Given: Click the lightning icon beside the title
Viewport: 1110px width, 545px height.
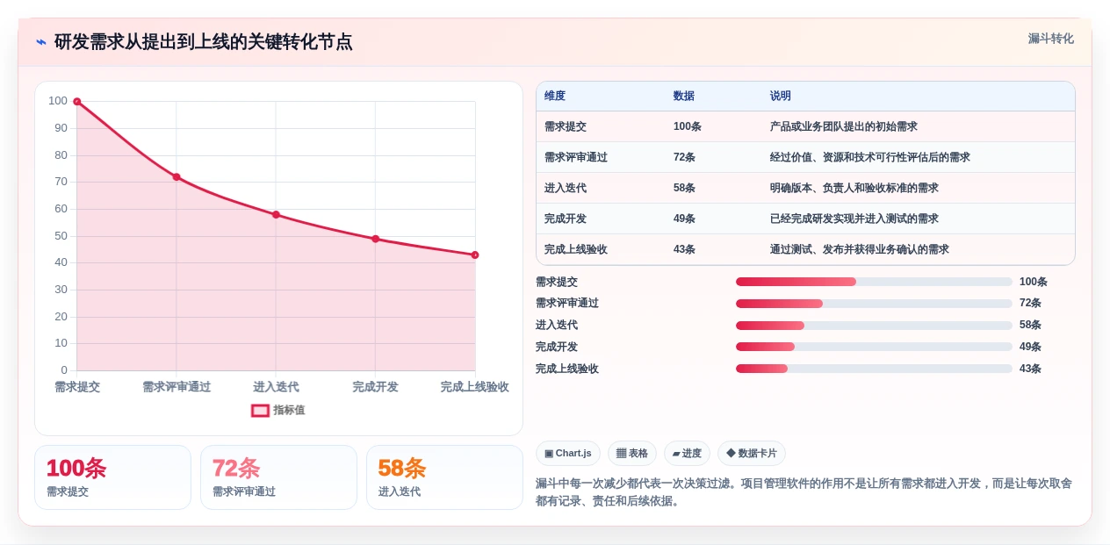Looking at the screenshot, I should coord(41,41).
